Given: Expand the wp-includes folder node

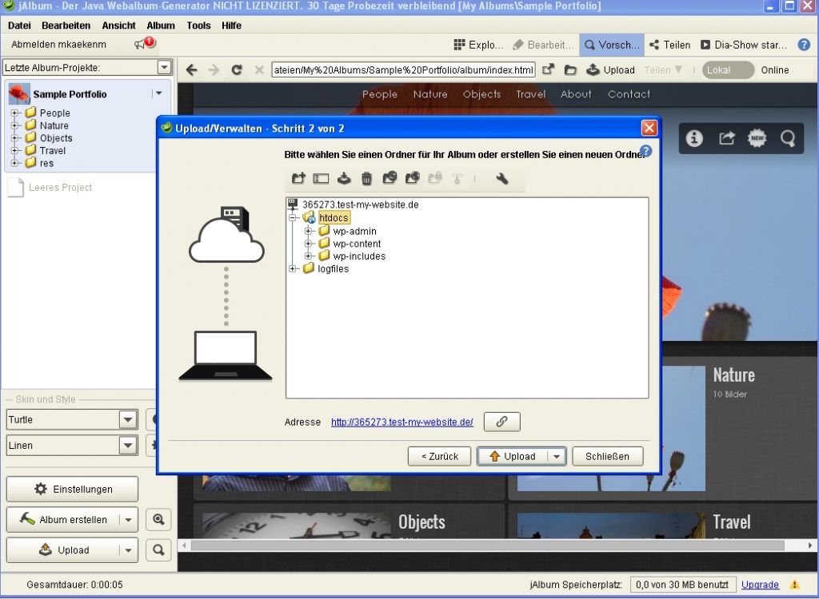Looking at the screenshot, I should tap(308, 256).
